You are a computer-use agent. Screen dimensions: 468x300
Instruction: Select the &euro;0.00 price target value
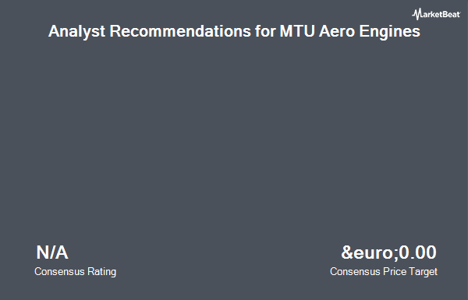(x=388, y=252)
